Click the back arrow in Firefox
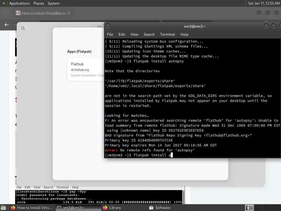 (x=7, y=25)
